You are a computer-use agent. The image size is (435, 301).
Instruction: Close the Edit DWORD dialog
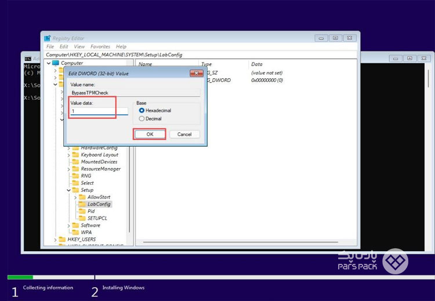pos(197,73)
